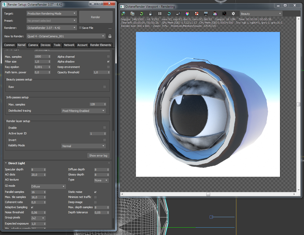Switch to the Tools tab
The height and width of the screenshot is (235, 304).
[57, 45]
